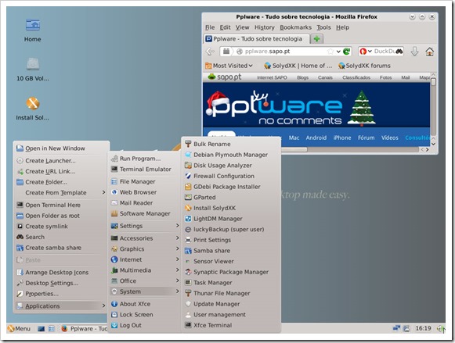This screenshot has height=343, width=455.
Task: Choose Arrange Desktop Icons
Action: tap(61, 273)
